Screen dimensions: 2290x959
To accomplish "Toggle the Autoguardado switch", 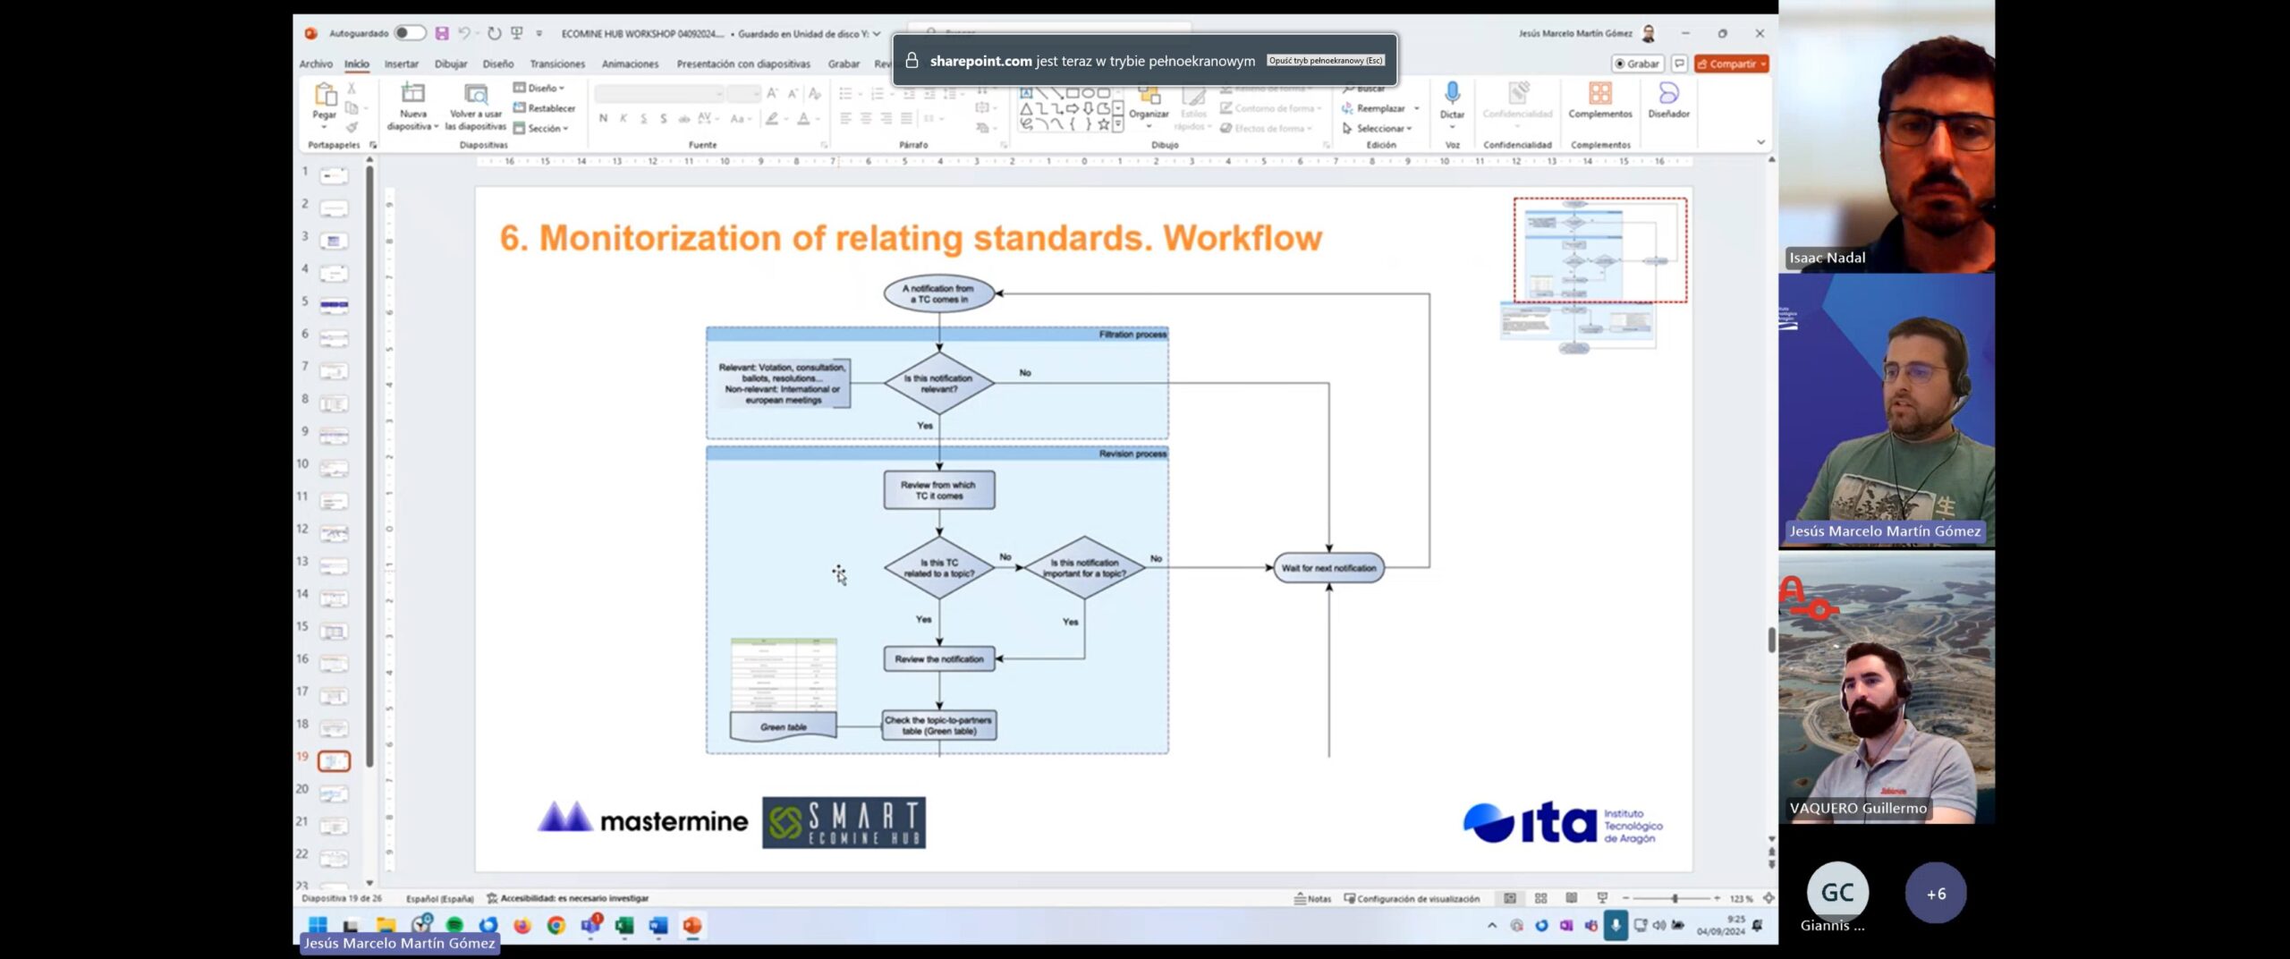I will 410,33.
